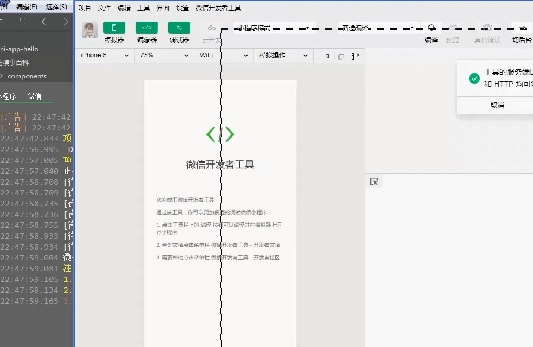Viewport: 533px width, 347px height.
Task: Toggle the 模拟器 simulator panel button
Action: pos(114,28)
